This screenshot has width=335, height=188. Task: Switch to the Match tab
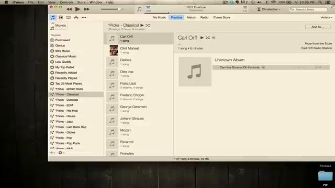191,17
